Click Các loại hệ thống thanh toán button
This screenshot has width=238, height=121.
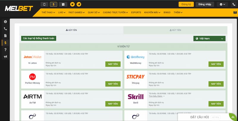coord(39,38)
